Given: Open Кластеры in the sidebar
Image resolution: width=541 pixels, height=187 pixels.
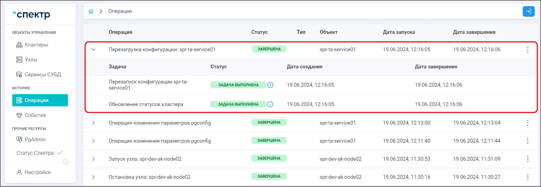Looking at the screenshot, I should [x=36, y=45].
